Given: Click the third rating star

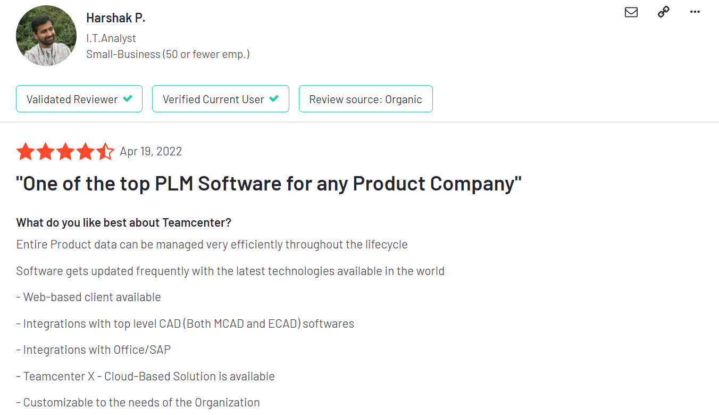Looking at the screenshot, I should pyautogui.click(x=65, y=152).
